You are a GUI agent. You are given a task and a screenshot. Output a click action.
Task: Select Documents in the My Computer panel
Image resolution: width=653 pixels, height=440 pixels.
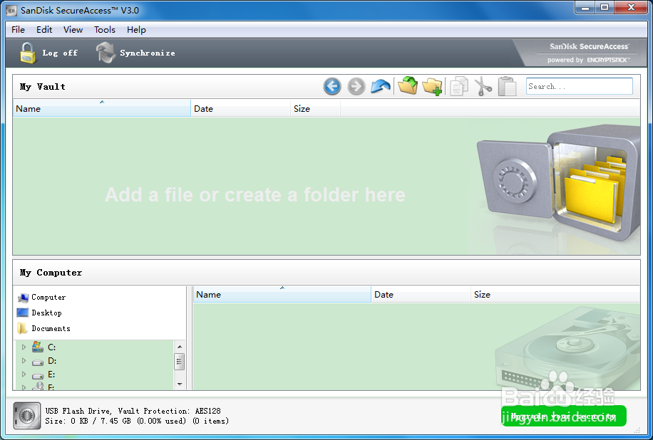point(43,328)
